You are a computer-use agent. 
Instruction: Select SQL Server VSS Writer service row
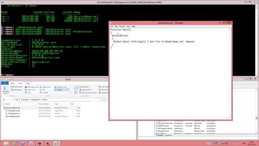(186, 123)
